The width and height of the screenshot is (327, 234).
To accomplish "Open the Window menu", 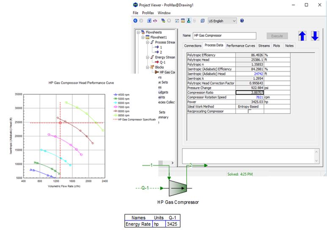I will 164,13.
